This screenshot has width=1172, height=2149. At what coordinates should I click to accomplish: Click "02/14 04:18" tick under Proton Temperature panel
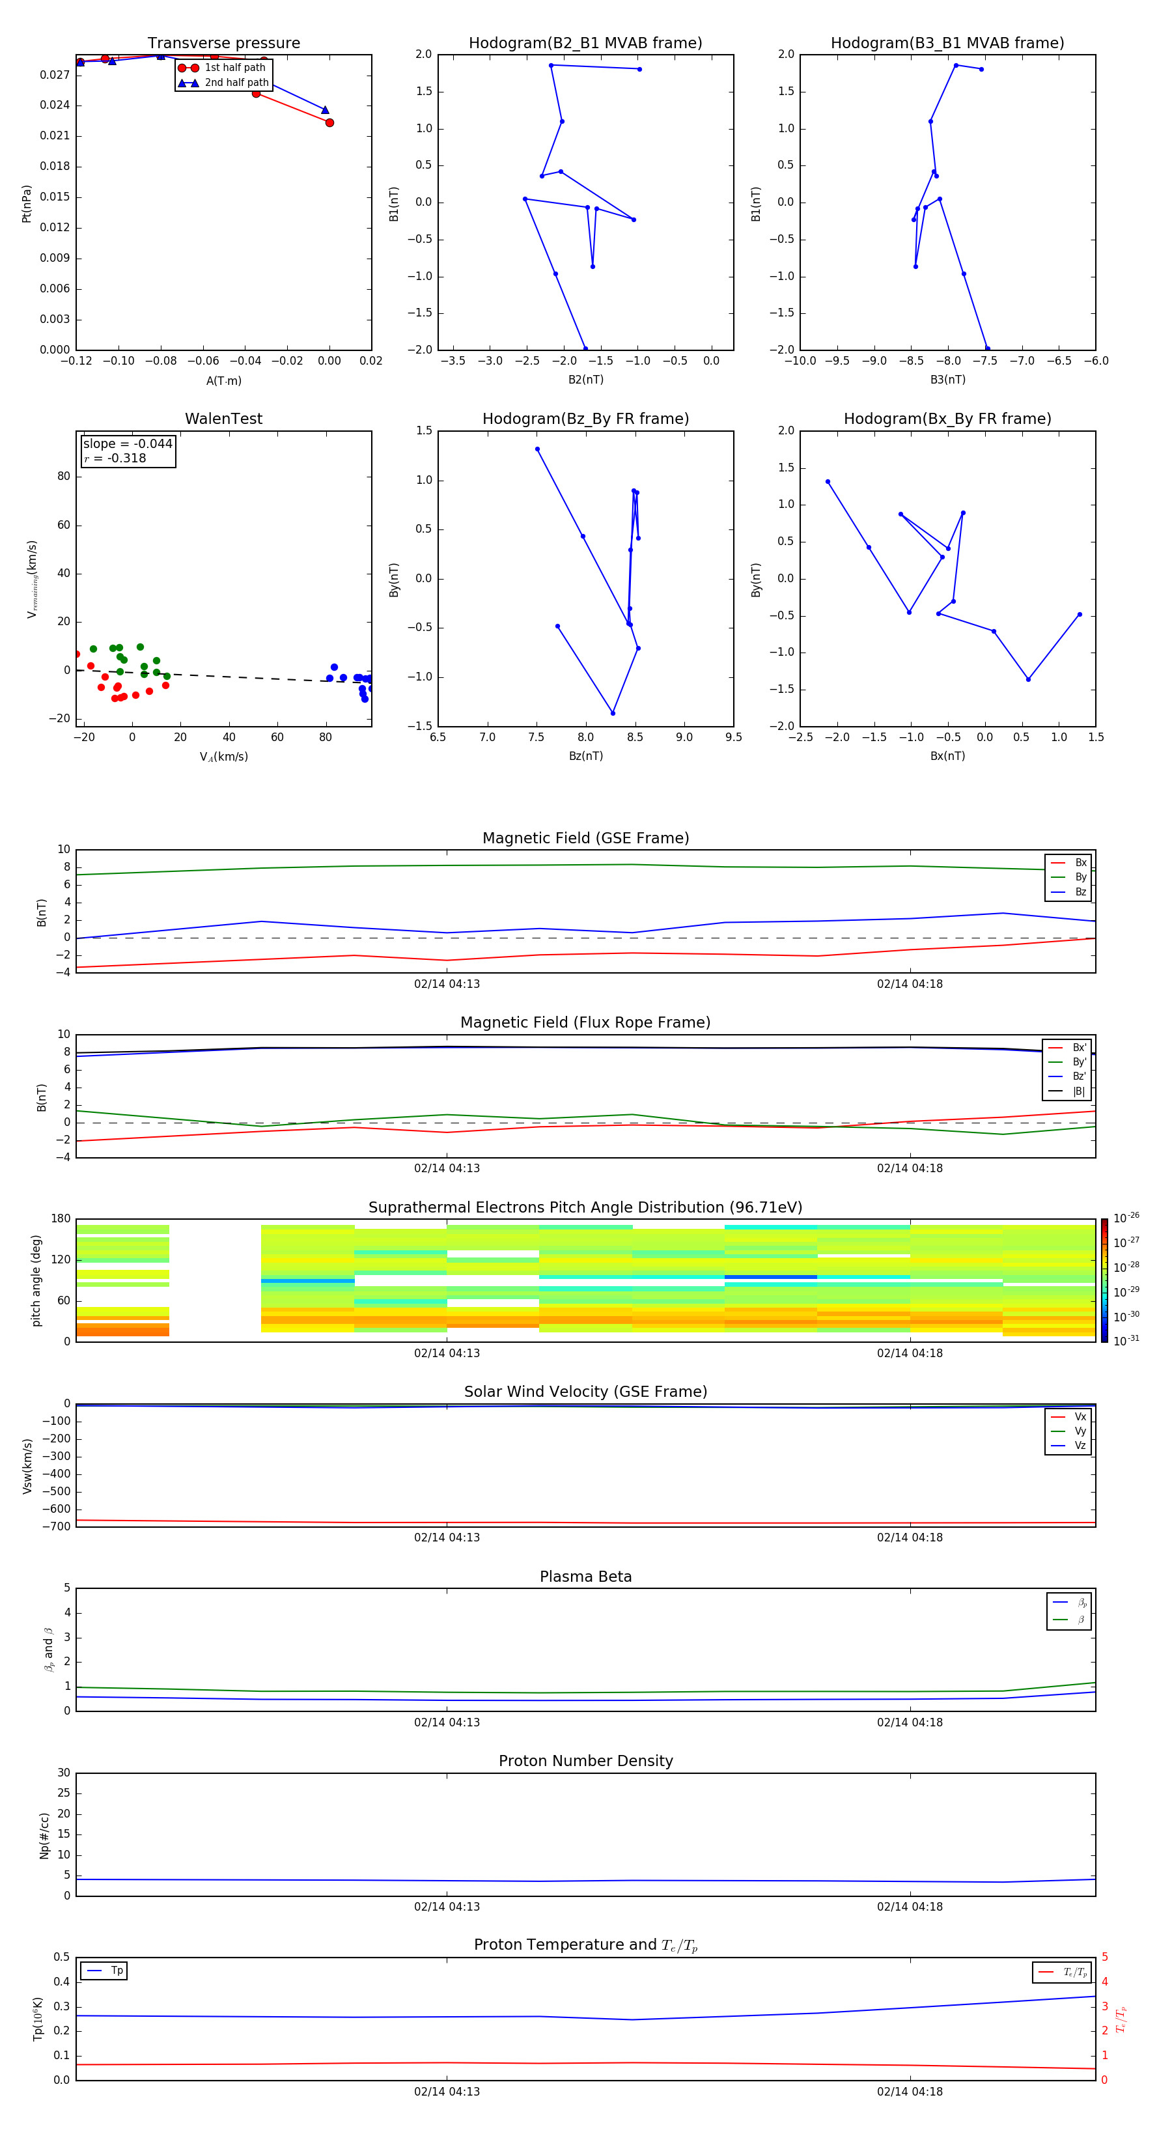click(x=909, y=2092)
